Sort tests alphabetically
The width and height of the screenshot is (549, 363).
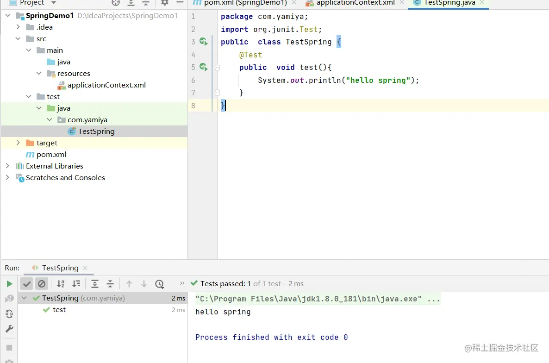[61, 284]
